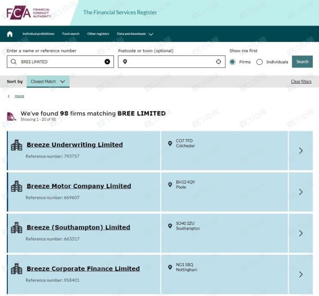Viewport: 319px width, 296px height.
Task: Click the Showing 1 - 20 of 98 text
Action: (38, 119)
